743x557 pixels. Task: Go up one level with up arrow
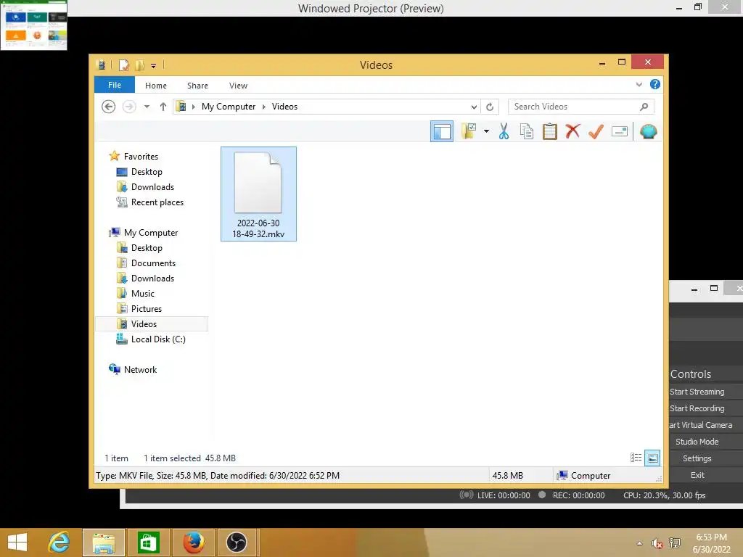point(163,107)
